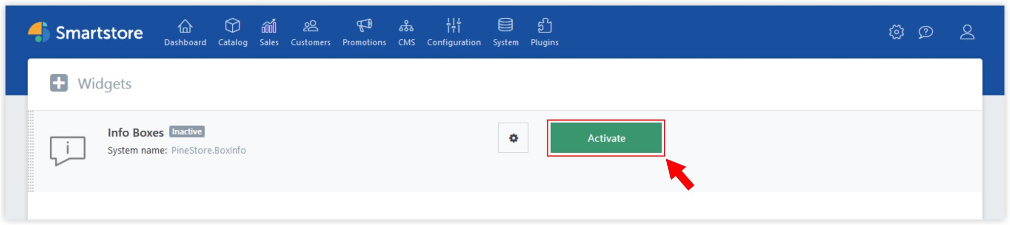
Task: Click the Smartstore logo
Action: [86, 32]
